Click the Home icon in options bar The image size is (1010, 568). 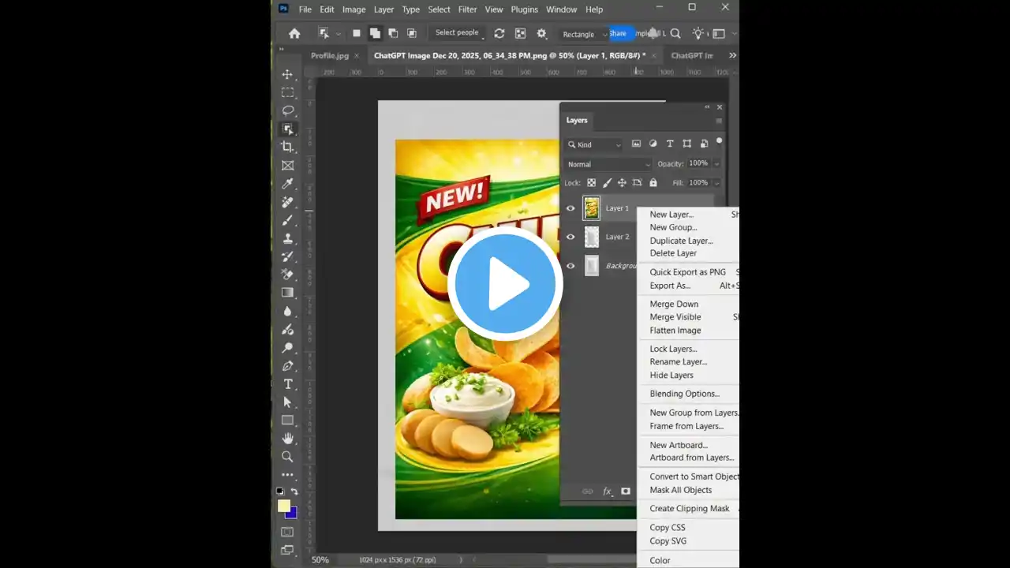(294, 33)
